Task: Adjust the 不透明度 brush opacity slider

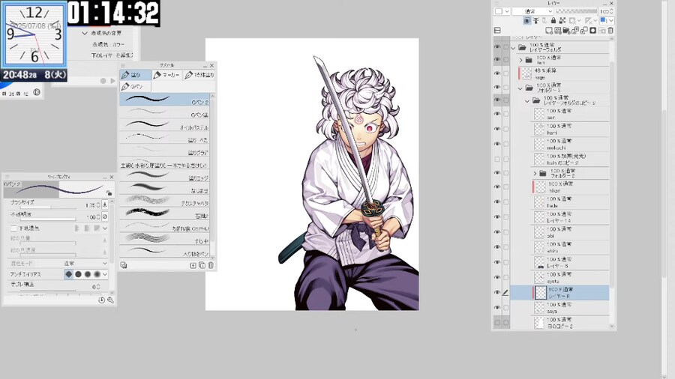Action: [48, 219]
